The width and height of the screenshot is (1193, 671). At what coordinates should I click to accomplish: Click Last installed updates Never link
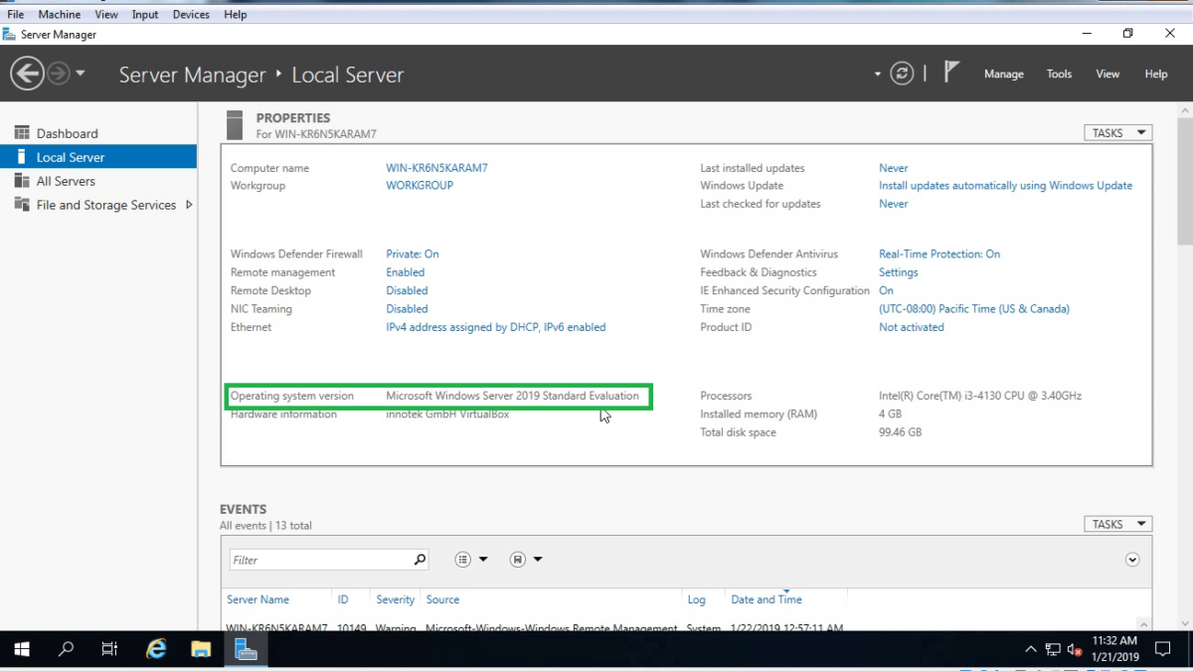pyautogui.click(x=893, y=168)
